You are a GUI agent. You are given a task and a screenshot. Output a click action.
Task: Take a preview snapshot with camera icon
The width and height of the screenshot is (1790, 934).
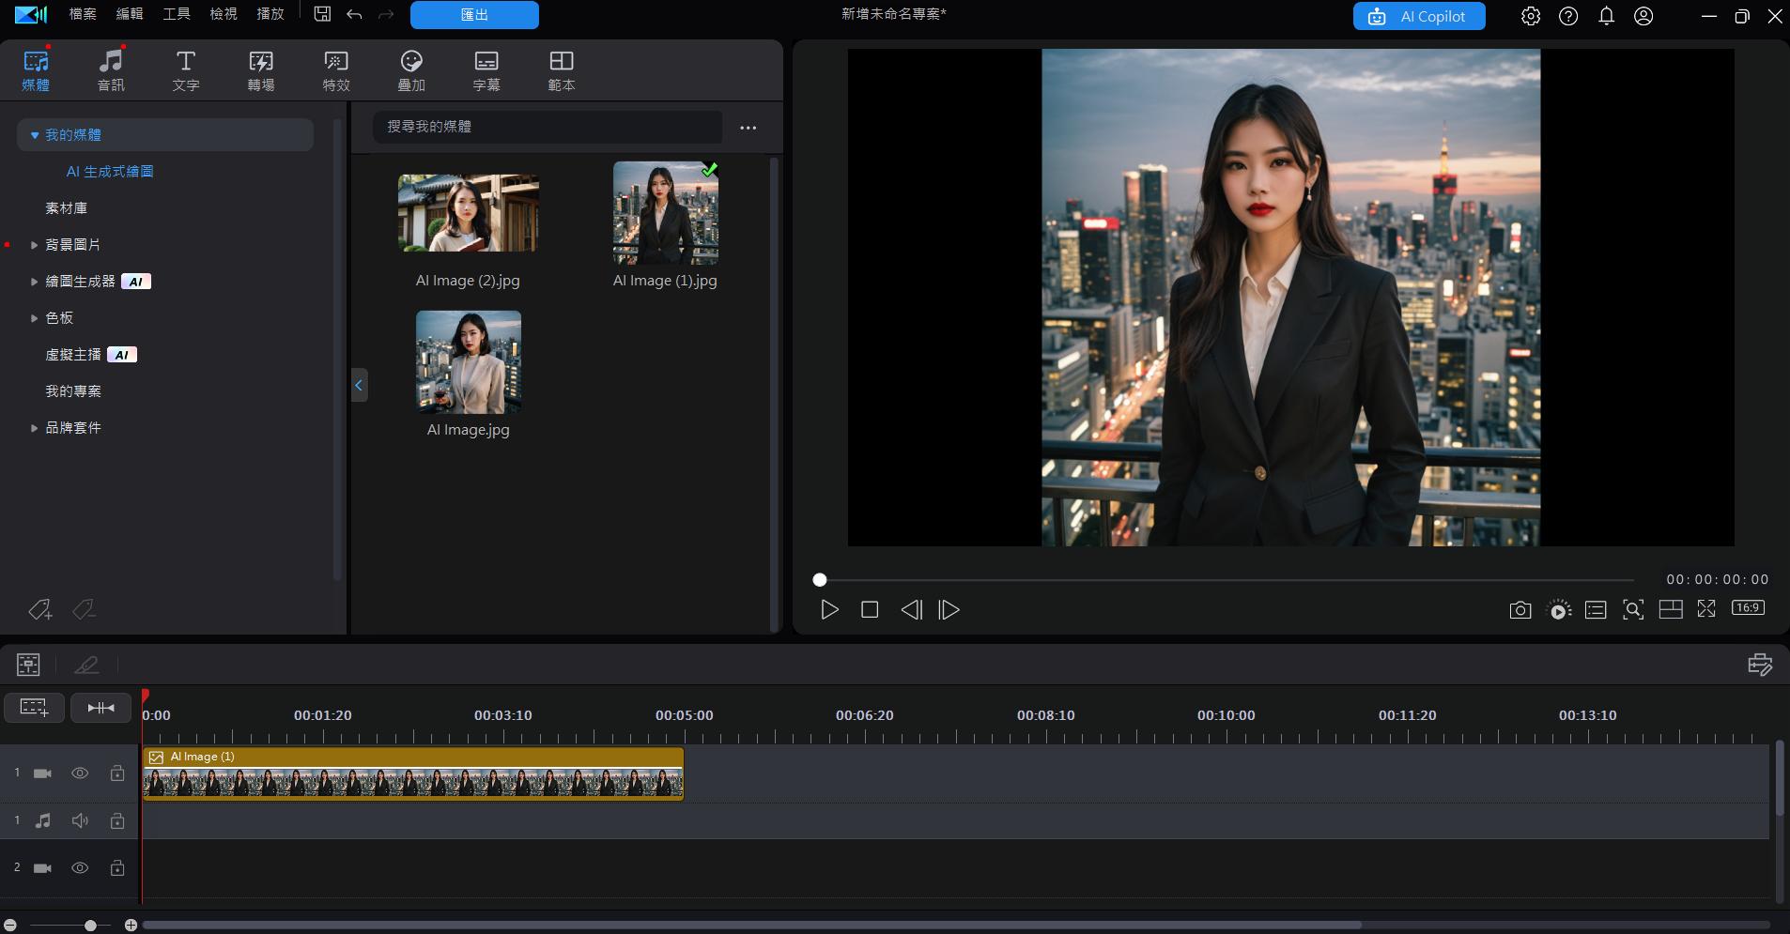[x=1520, y=610]
